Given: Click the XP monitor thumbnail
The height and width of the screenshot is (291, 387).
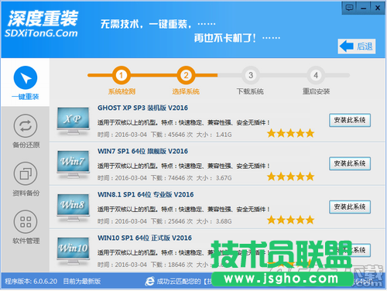Looking at the screenshot, I should pyautogui.click(x=73, y=122).
